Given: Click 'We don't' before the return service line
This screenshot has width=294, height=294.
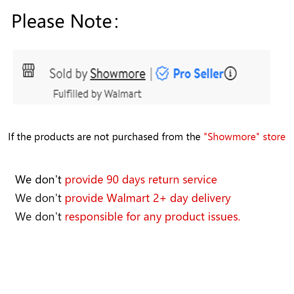Looking at the screenshot, I should coord(38,179).
